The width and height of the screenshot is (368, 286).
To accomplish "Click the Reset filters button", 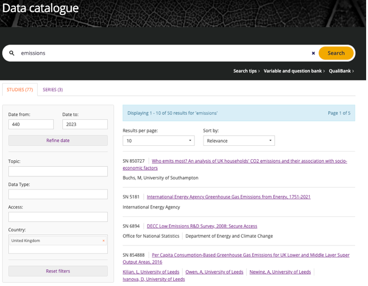I will (x=58, y=271).
